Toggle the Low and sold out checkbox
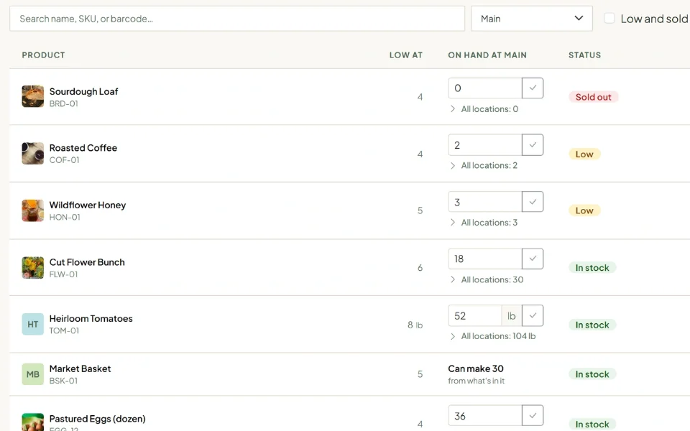This screenshot has width=690, height=431. point(609,19)
